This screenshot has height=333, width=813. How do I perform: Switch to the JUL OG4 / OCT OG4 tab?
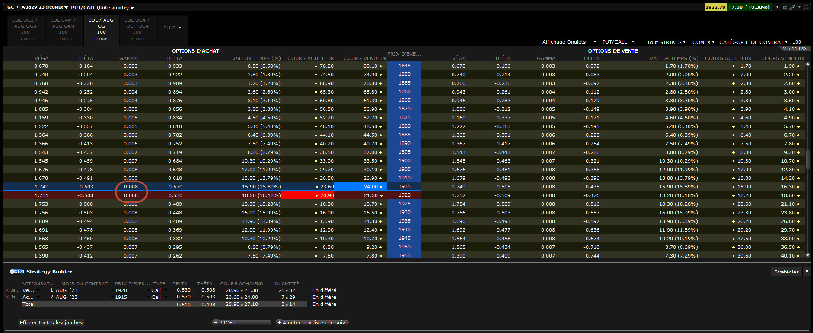(x=138, y=29)
